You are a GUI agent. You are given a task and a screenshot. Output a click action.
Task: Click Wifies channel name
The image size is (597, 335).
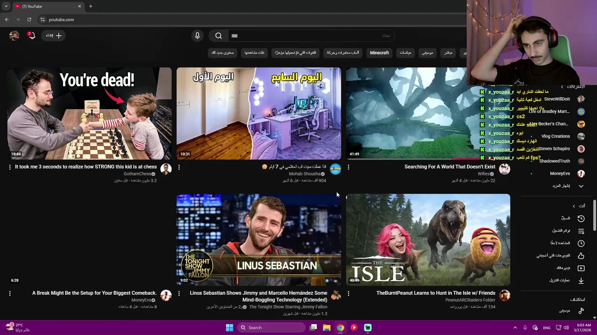click(483, 174)
